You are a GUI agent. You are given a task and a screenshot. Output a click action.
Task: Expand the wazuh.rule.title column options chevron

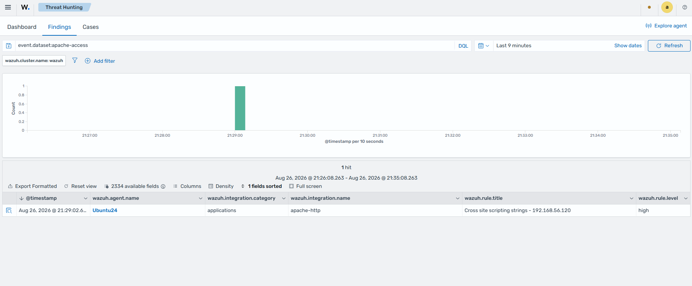(x=632, y=198)
